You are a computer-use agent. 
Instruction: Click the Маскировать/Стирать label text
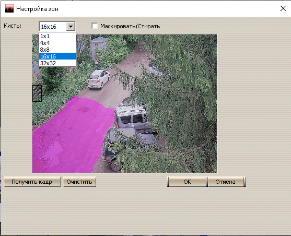pos(130,26)
